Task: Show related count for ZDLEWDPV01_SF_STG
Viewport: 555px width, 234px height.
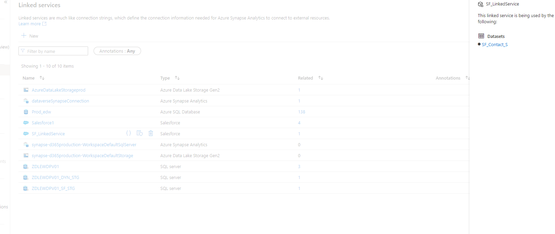Action: pos(299,188)
